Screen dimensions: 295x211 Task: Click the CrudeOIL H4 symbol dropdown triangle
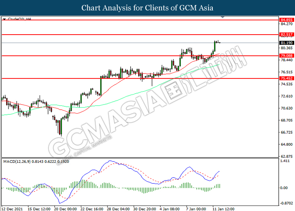pyautogui.click(x=5, y=19)
